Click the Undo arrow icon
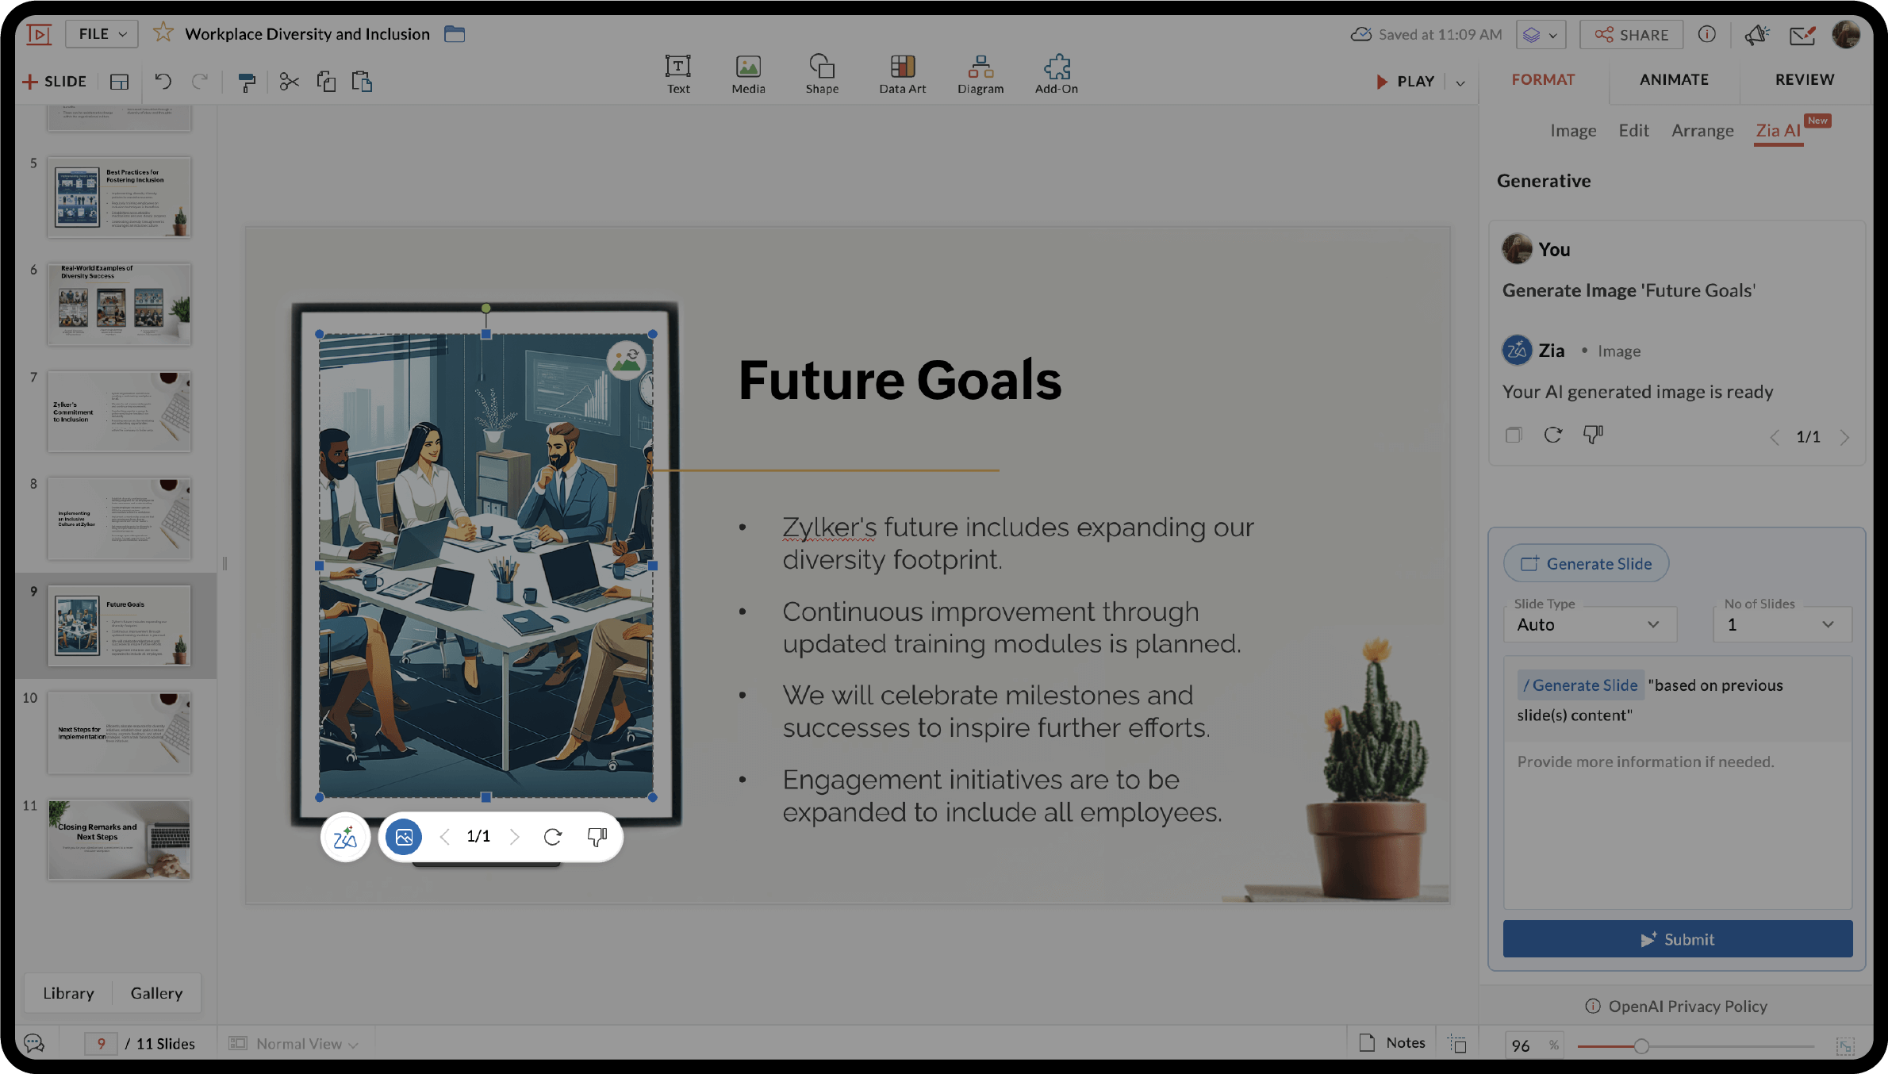This screenshot has width=1888, height=1074. point(163,82)
